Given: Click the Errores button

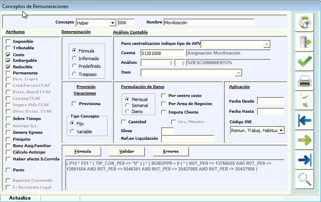Looking at the screenshot, I should click(x=171, y=151).
